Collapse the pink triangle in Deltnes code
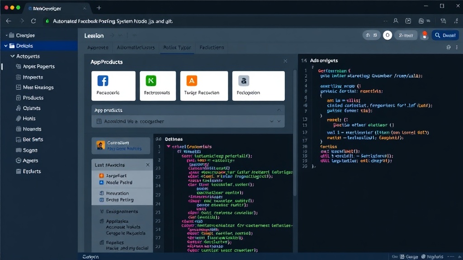This screenshot has width=463, height=260. pyautogui.click(x=168, y=146)
